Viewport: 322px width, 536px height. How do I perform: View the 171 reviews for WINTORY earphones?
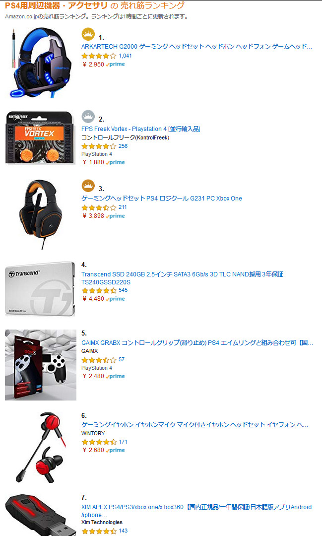(123, 442)
